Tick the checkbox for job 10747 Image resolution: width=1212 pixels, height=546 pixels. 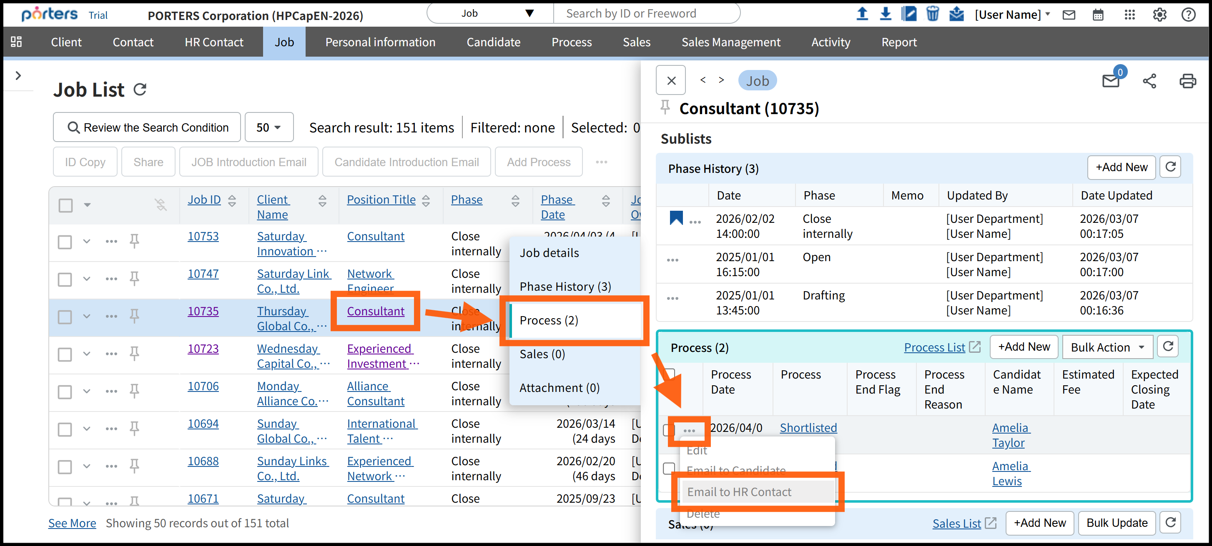click(x=65, y=279)
